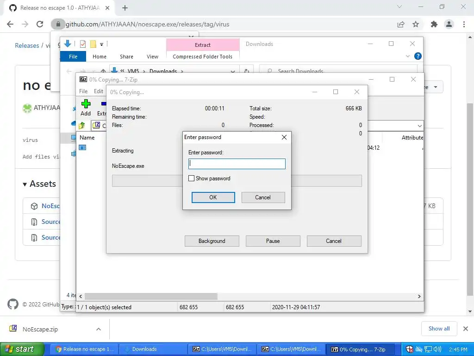Image resolution: width=474 pixels, height=356 pixels.
Task: Open the NoEscape.zip downloaded file
Action: point(40,329)
